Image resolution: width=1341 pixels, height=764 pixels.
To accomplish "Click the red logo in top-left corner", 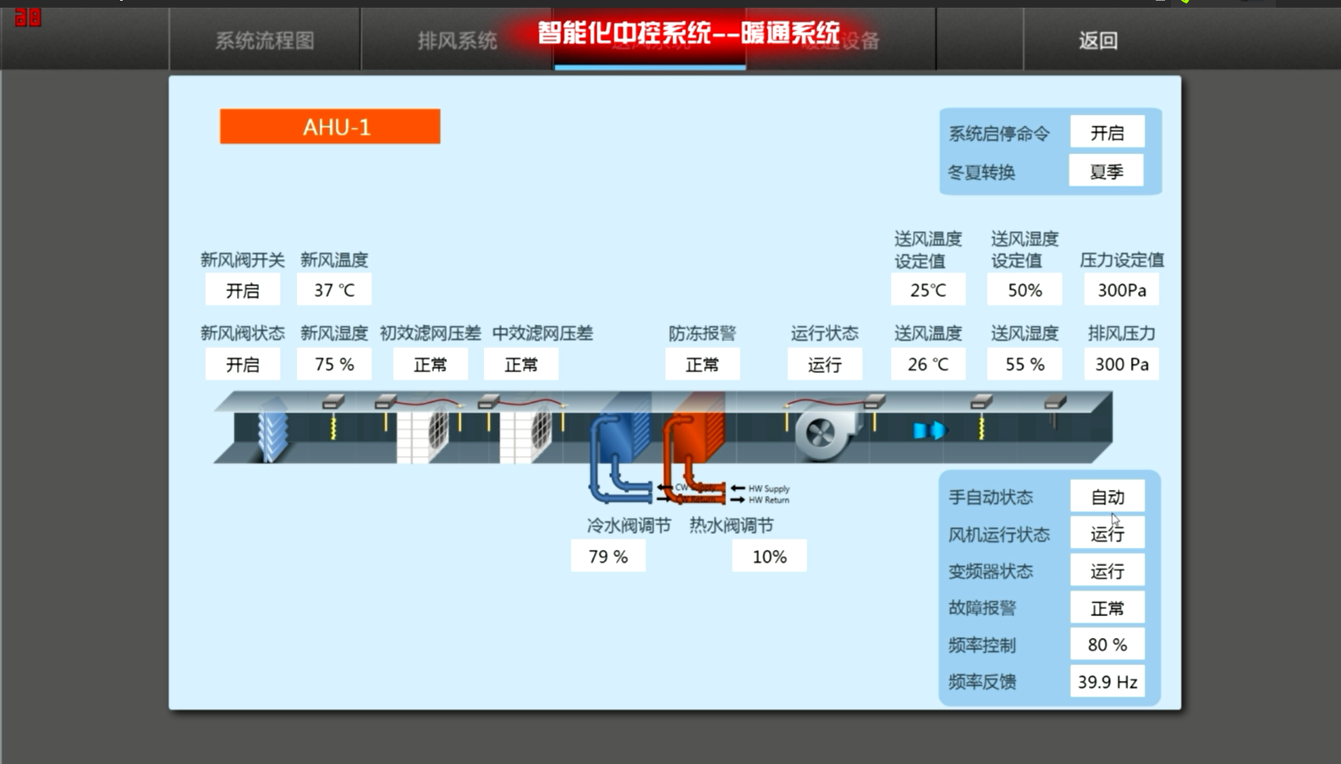I will 28,17.
